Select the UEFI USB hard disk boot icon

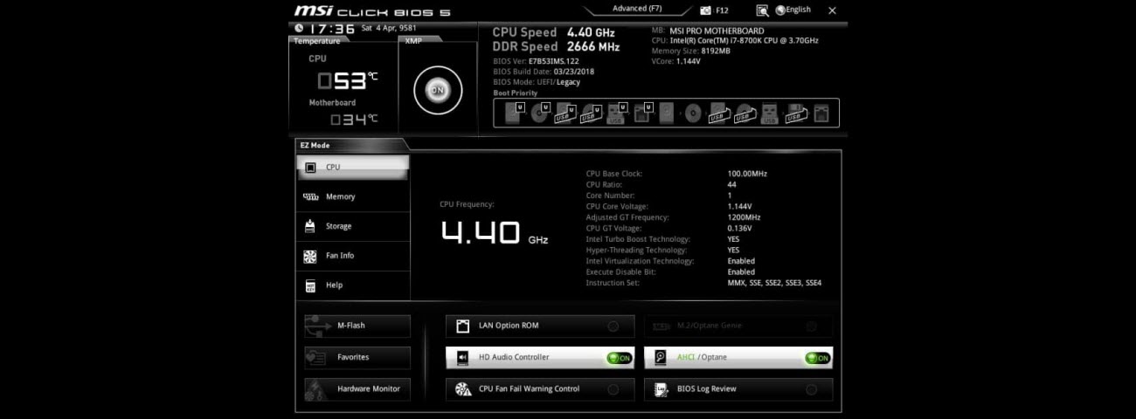click(x=565, y=113)
